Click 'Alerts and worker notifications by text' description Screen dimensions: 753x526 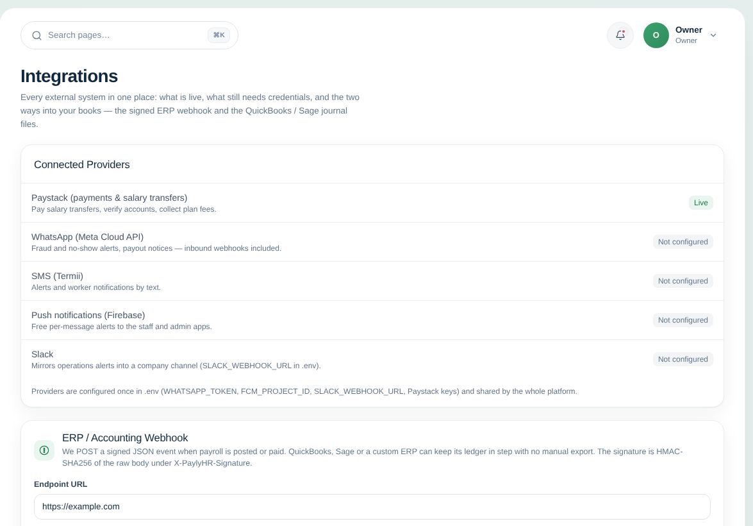tap(96, 287)
